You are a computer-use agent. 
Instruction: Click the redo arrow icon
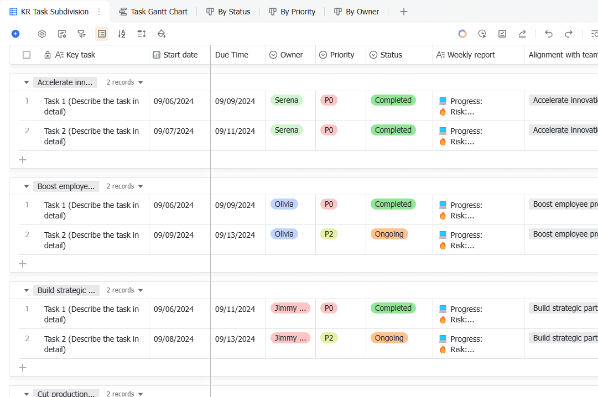pyautogui.click(x=569, y=34)
